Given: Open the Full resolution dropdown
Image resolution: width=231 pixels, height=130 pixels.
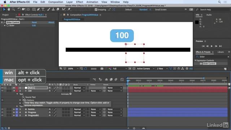Looking at the screenshot, I should point(120,69).
